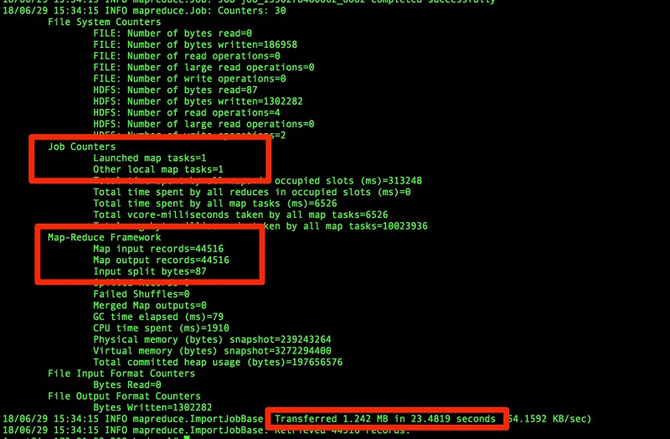The image size is (670, 439).
Task: Click 'Transferred 1.242 MB in 23.4819 seconds' text
Action: click(x=384, y=419)
